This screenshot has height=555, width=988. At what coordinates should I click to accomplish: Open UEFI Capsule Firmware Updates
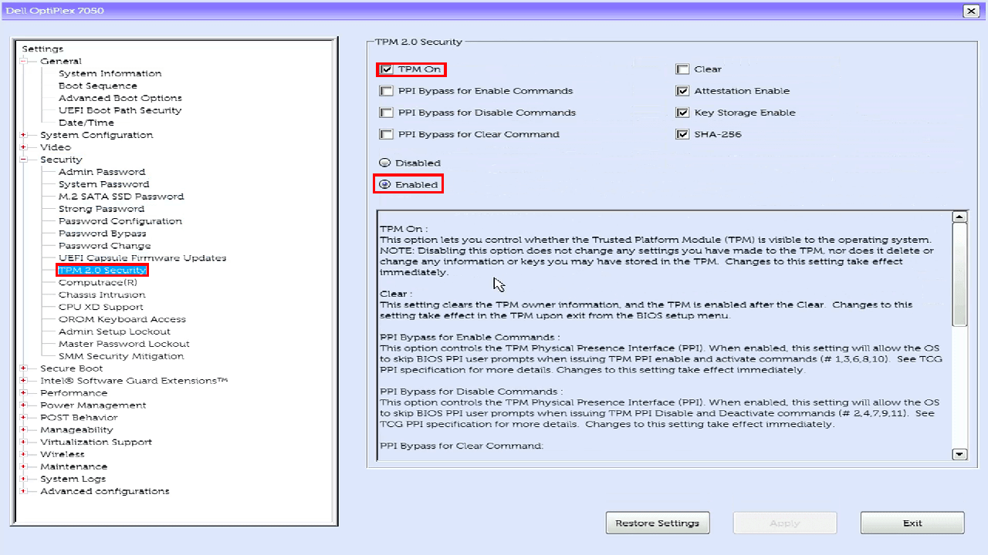143,258
